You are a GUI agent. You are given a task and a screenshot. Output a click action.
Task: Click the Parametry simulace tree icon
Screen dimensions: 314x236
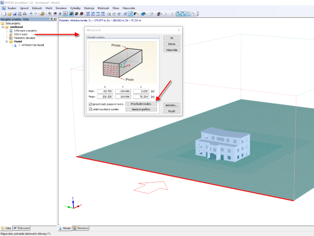click(11, 38)
